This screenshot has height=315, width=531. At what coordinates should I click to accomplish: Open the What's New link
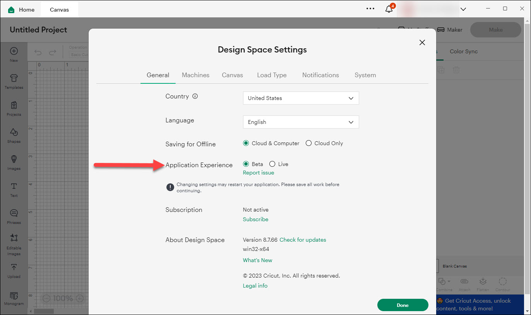pyautogui.click(x=257, y=260)
